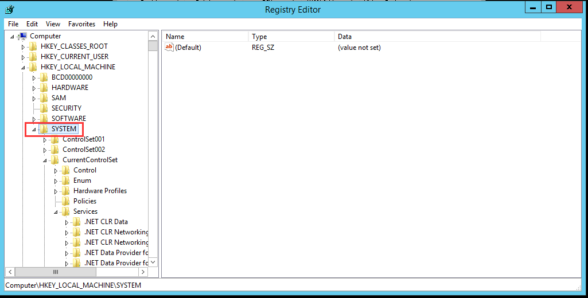
Task: Select the Policies label
Action: click(85, 201)
